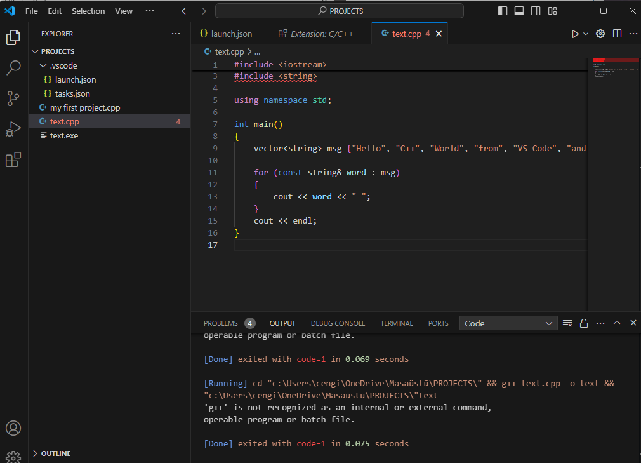Toggle the bottom panel layout button
Image resolution: width=641 pixels, height=463 pixels.
519,11
